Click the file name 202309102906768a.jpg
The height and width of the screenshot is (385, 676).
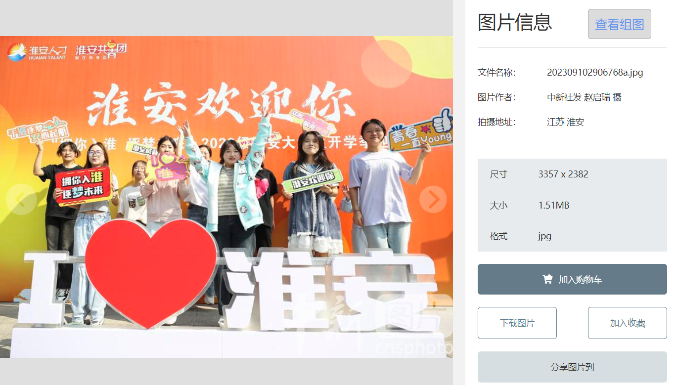pyautogui.click(x=595, y=73)
